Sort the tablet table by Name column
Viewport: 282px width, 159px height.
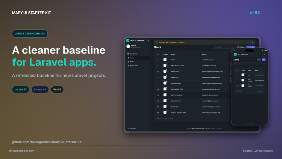click(174, 55)
